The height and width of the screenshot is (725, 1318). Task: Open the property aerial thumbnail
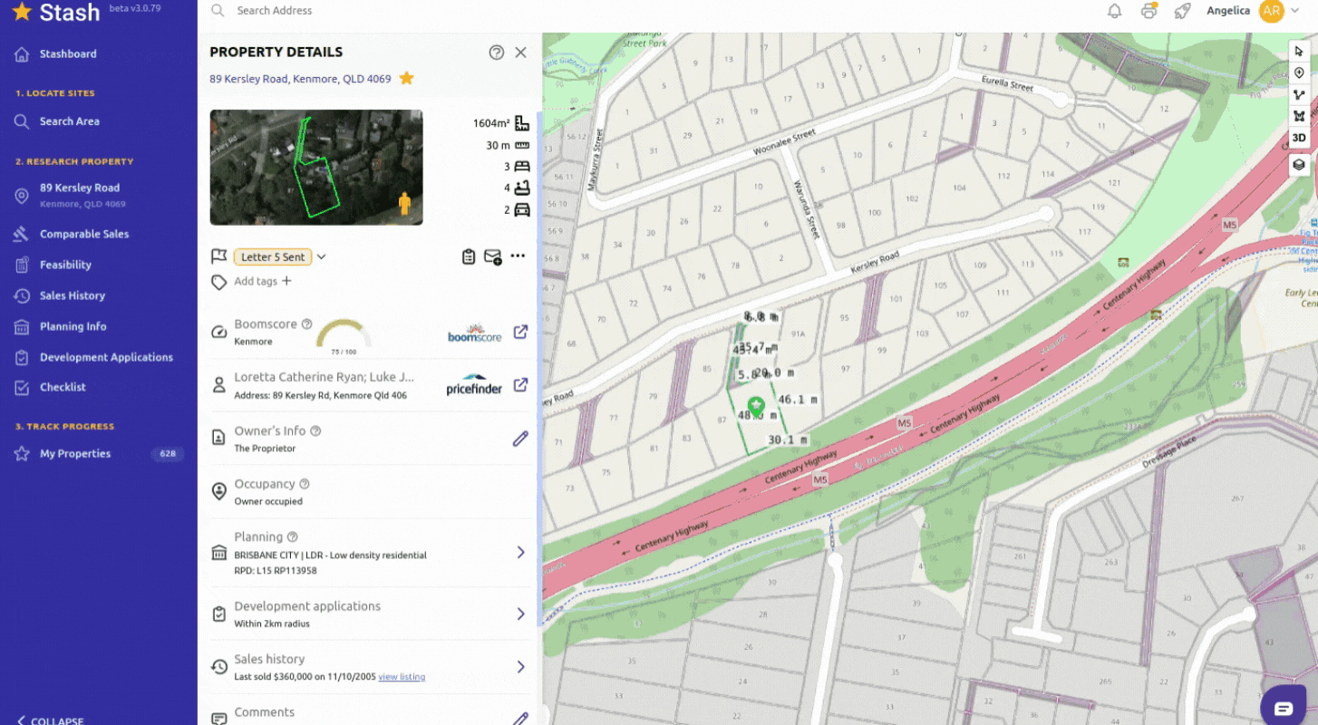point(316,168)
